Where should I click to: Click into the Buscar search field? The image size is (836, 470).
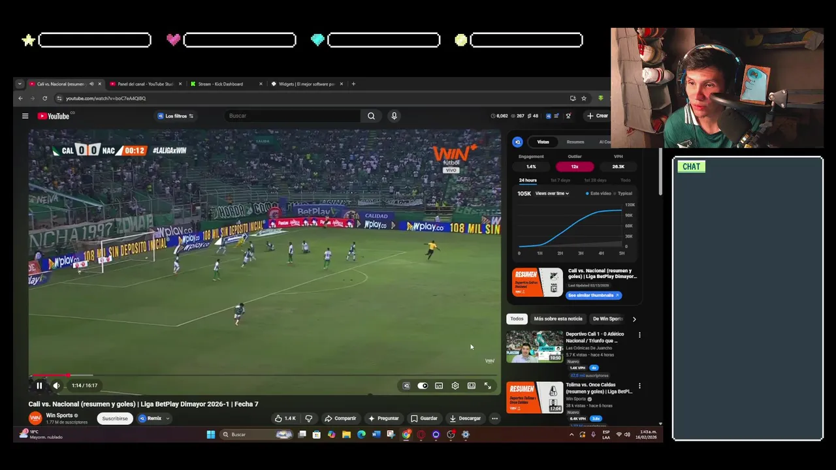click(292, 116)
